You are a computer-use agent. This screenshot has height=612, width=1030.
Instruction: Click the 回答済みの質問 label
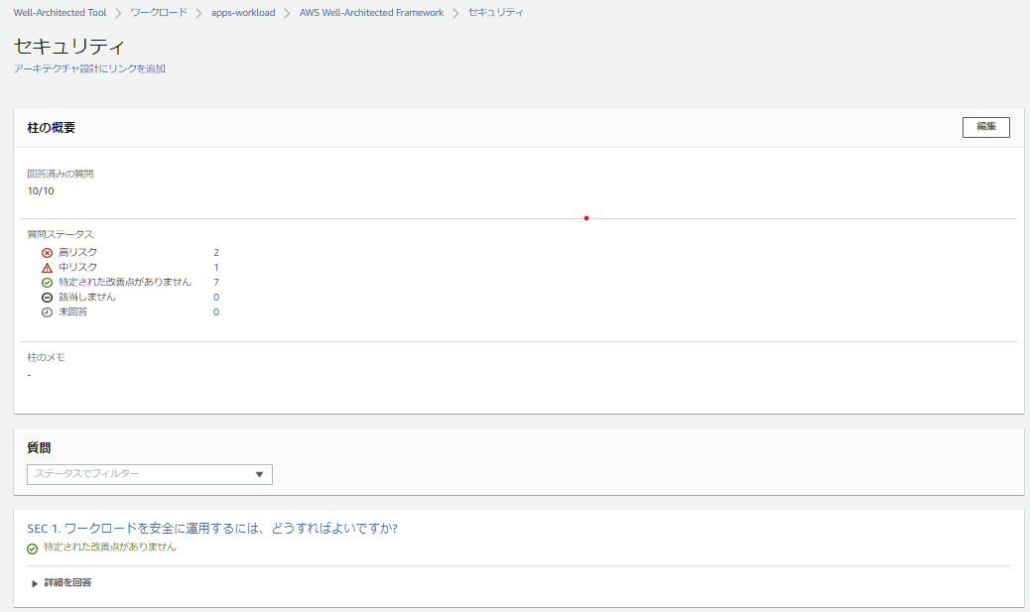pyautogui.click(x=60, y=174)
